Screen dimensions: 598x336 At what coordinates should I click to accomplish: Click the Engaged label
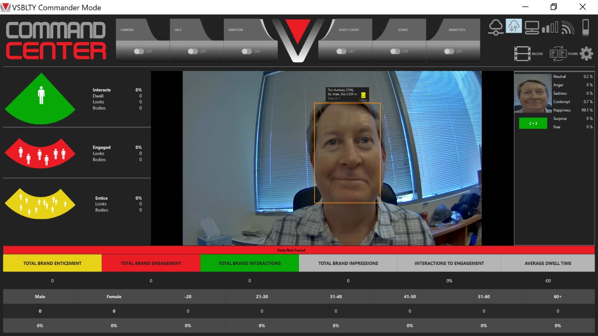pyautogui.click(x=102, y=147)
